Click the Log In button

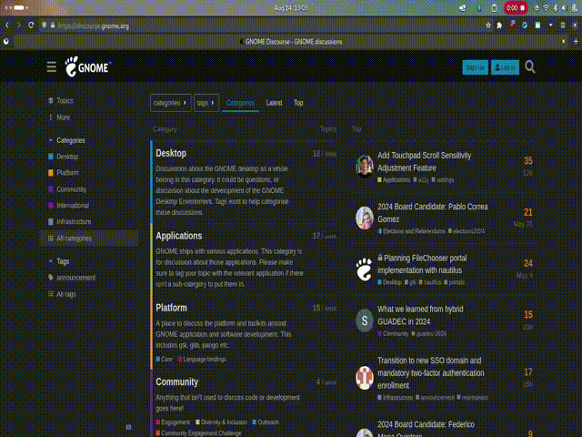point(505,67)
